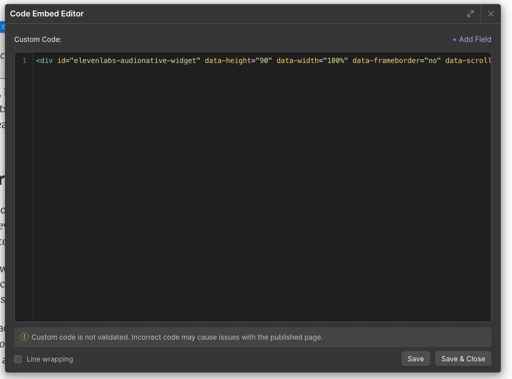
Task: Open the + Add Field option
Action: click(x=471, y=39)
